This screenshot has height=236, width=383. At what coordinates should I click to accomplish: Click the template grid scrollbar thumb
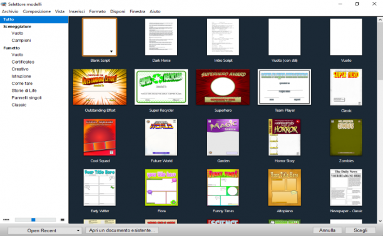(x=380, y=51)
